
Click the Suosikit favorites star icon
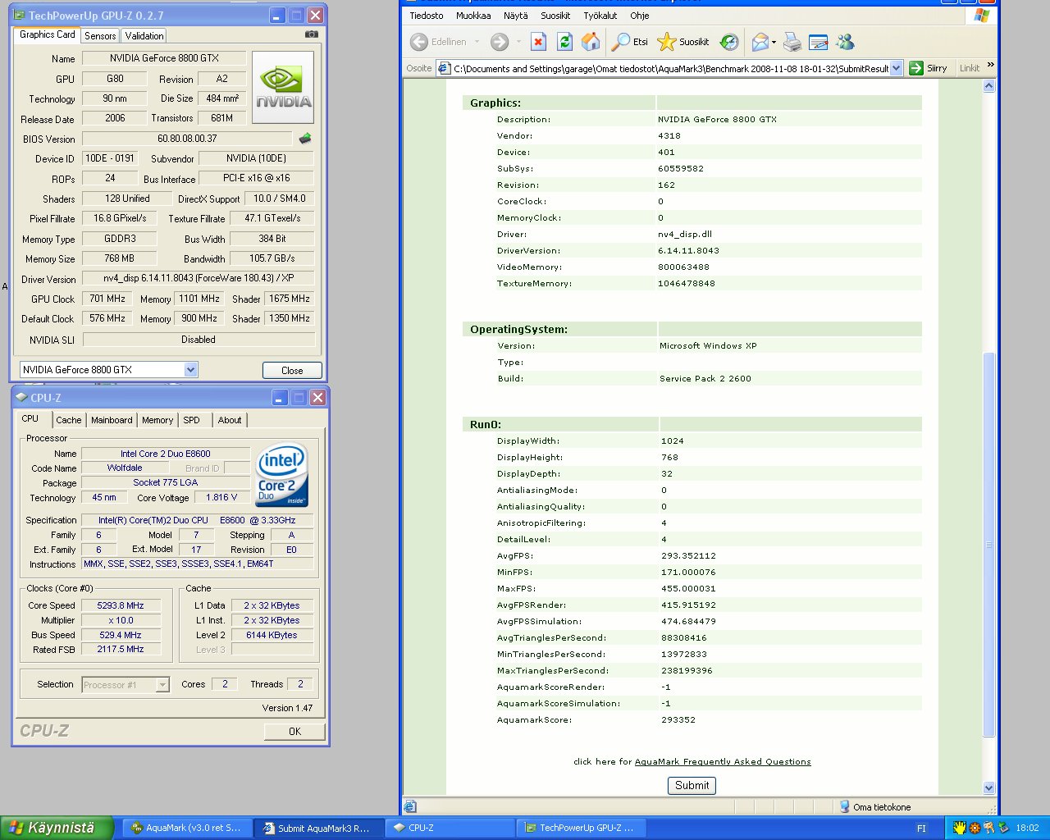[x=667, y=42]
